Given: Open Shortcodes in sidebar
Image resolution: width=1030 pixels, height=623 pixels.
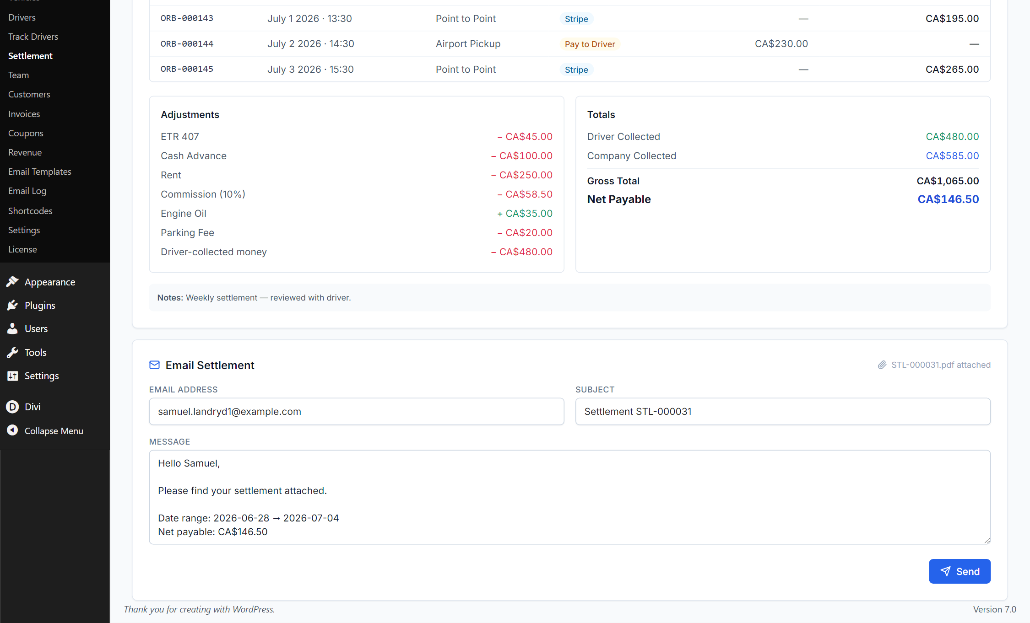Looking at the screenshot, I should coord(30,211).
